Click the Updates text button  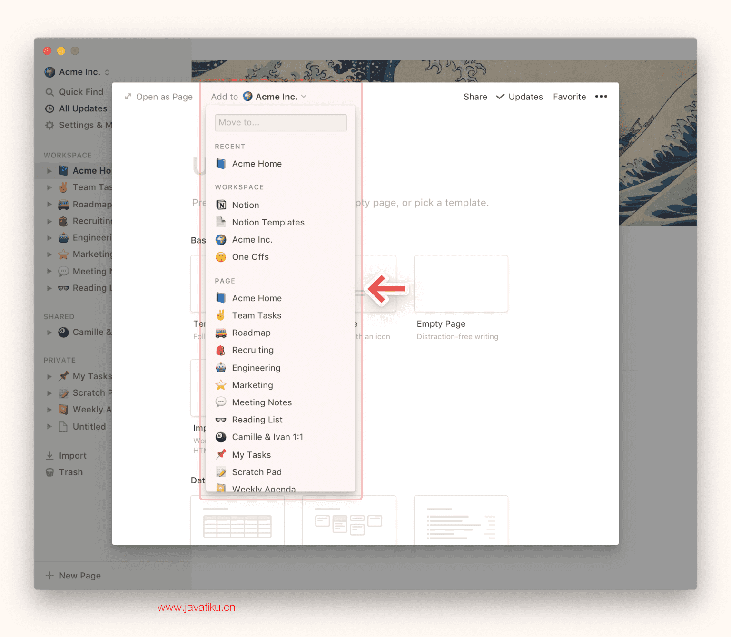coord(525,97)
